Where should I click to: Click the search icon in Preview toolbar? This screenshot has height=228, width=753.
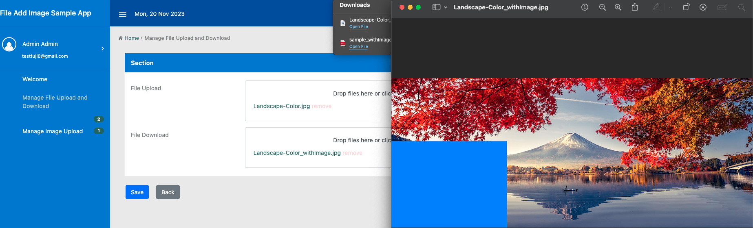(x=741, y=7)
